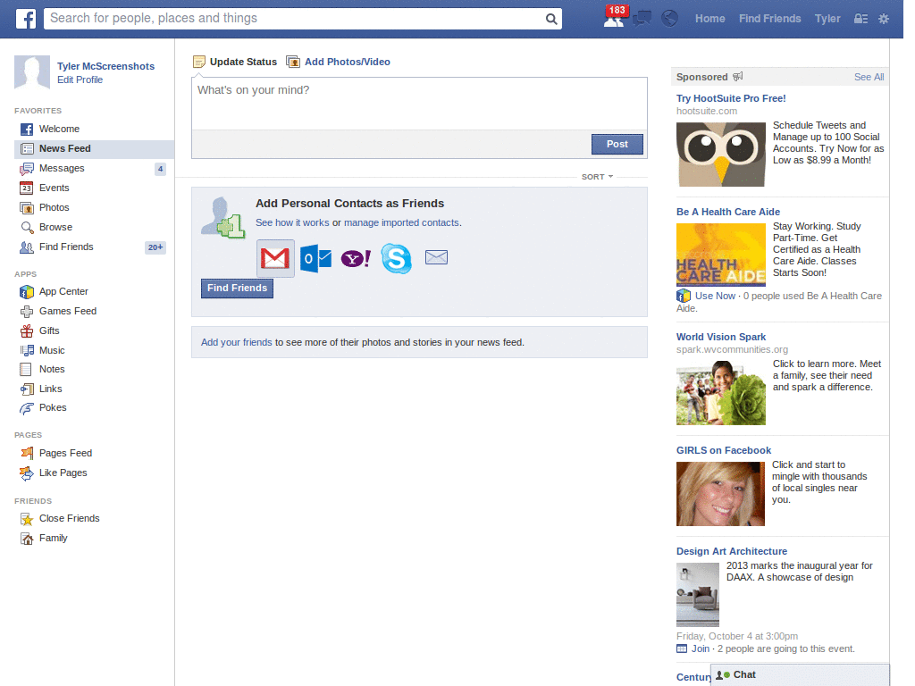Click the Music note icon

(x=27, y=350)
